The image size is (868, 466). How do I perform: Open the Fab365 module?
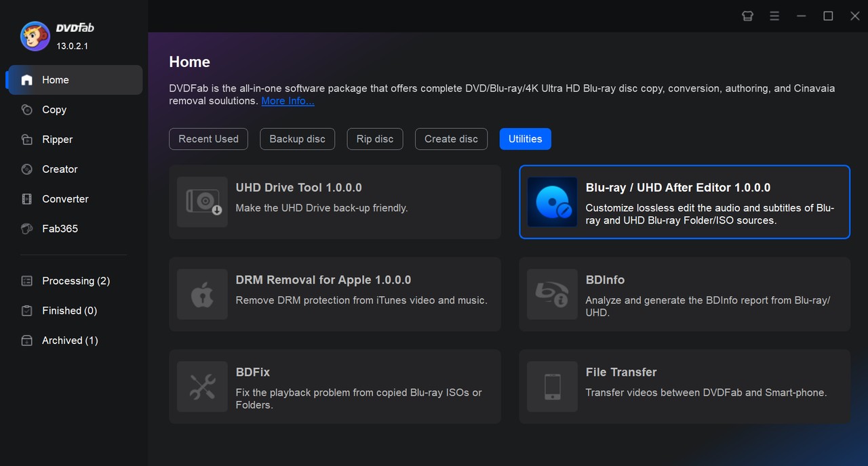[58, 228]
